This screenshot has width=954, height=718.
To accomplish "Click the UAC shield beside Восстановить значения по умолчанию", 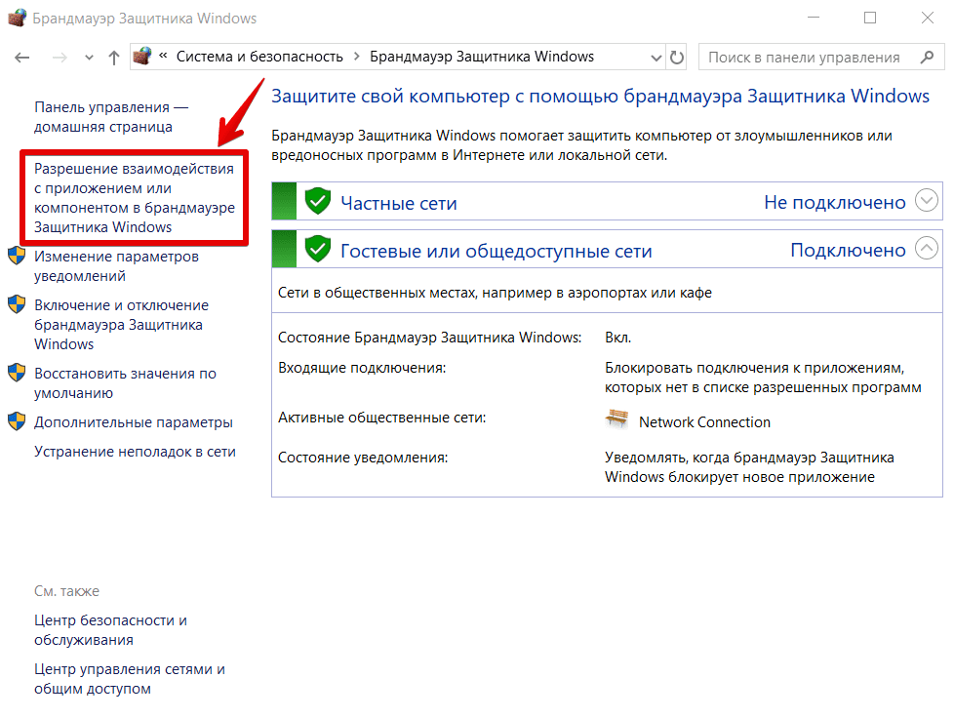I will click(x=16, y=372).
